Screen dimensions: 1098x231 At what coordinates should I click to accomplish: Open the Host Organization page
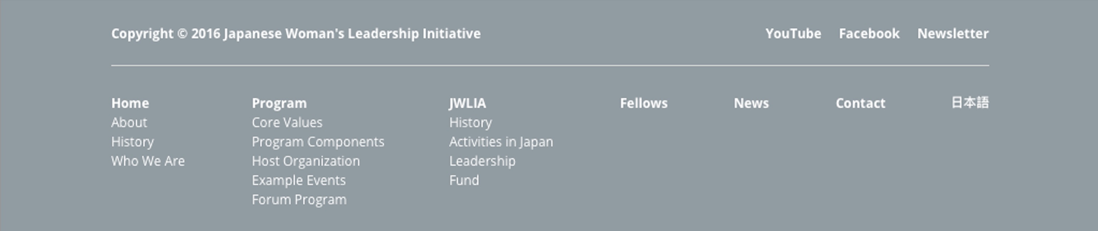(306, 161)
